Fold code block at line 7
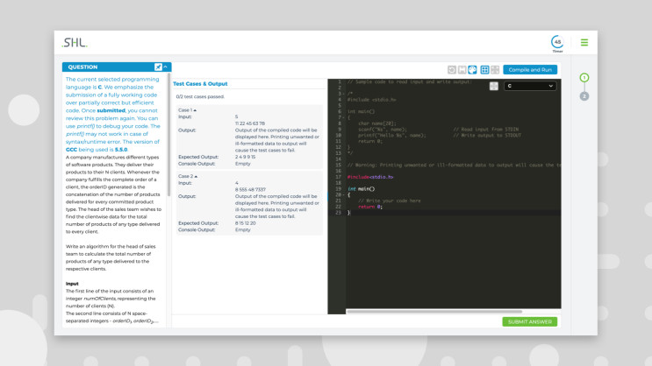Screen dimensions: 652x366 pos(343,117)
